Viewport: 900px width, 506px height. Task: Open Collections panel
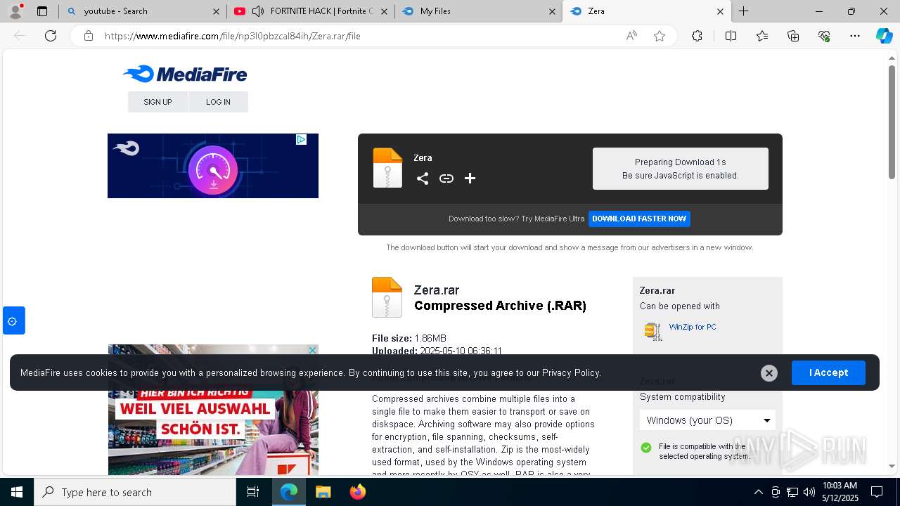tap(793, 36)
